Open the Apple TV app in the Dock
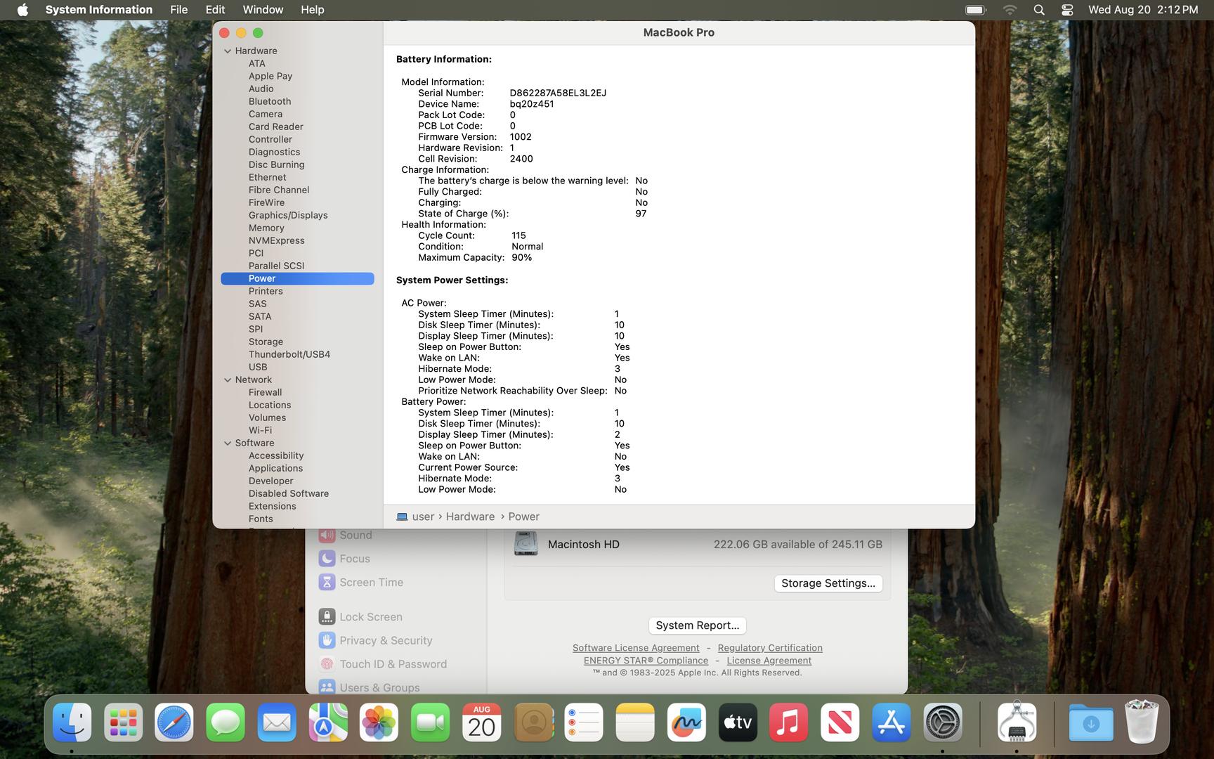The image size is (1214, 759). pos(738,722)
